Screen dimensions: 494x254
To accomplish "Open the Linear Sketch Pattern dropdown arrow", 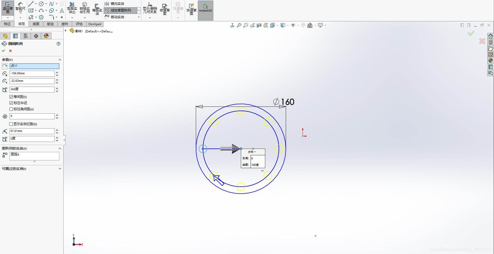I will click(x=139, y=10).
